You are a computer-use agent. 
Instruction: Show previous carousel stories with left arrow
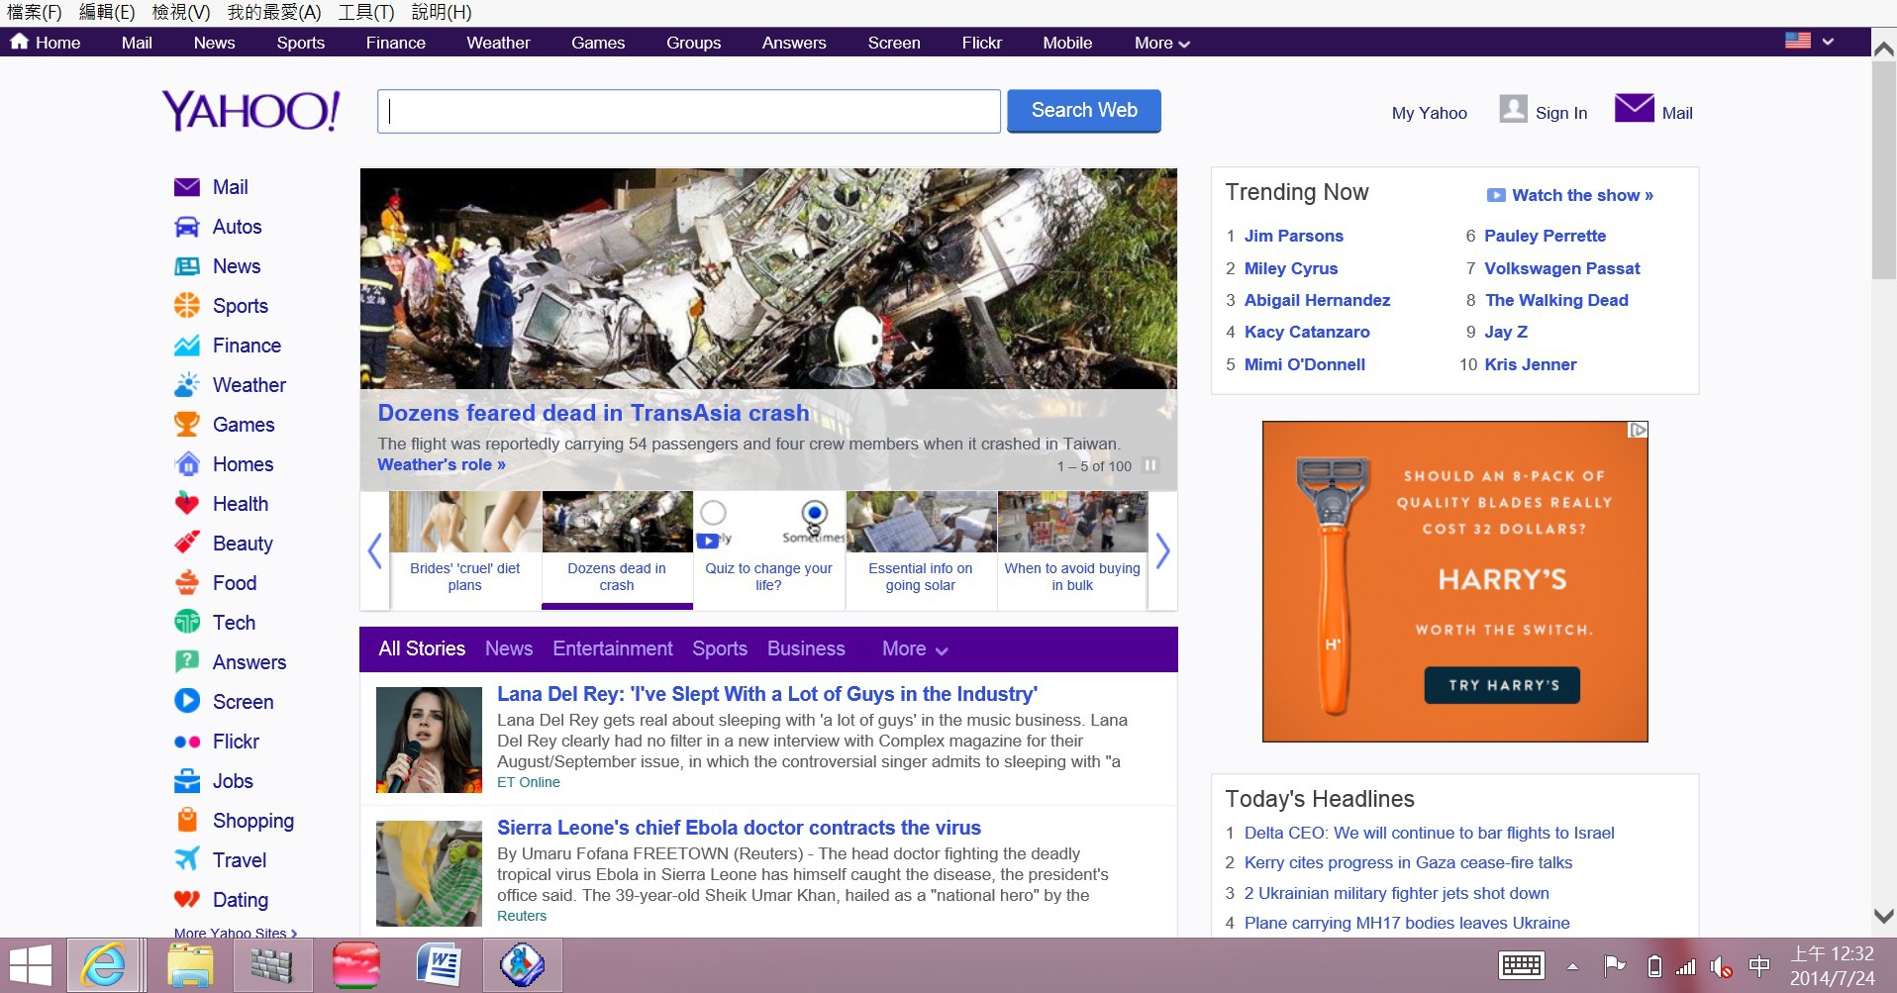tap(374, 550)
